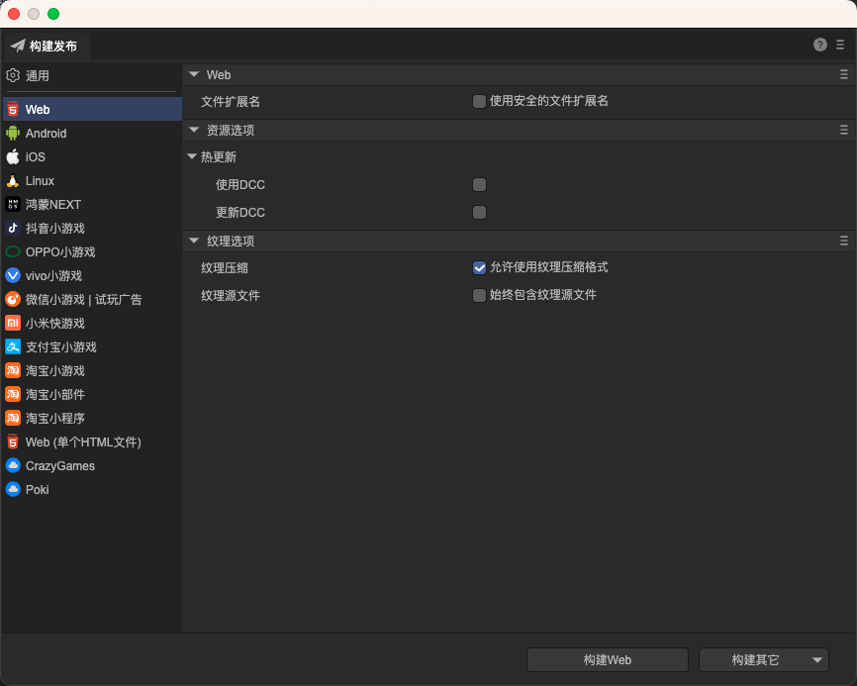
Task: Click the 构建Web button
Action: [x=608, y=659]
